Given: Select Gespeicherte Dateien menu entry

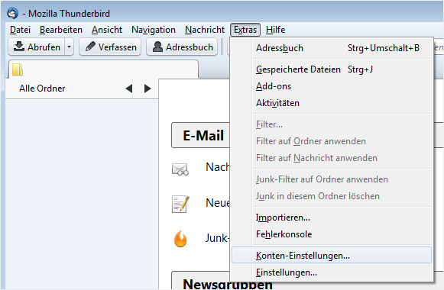Looking at the screenshot, I should [332, 69].
